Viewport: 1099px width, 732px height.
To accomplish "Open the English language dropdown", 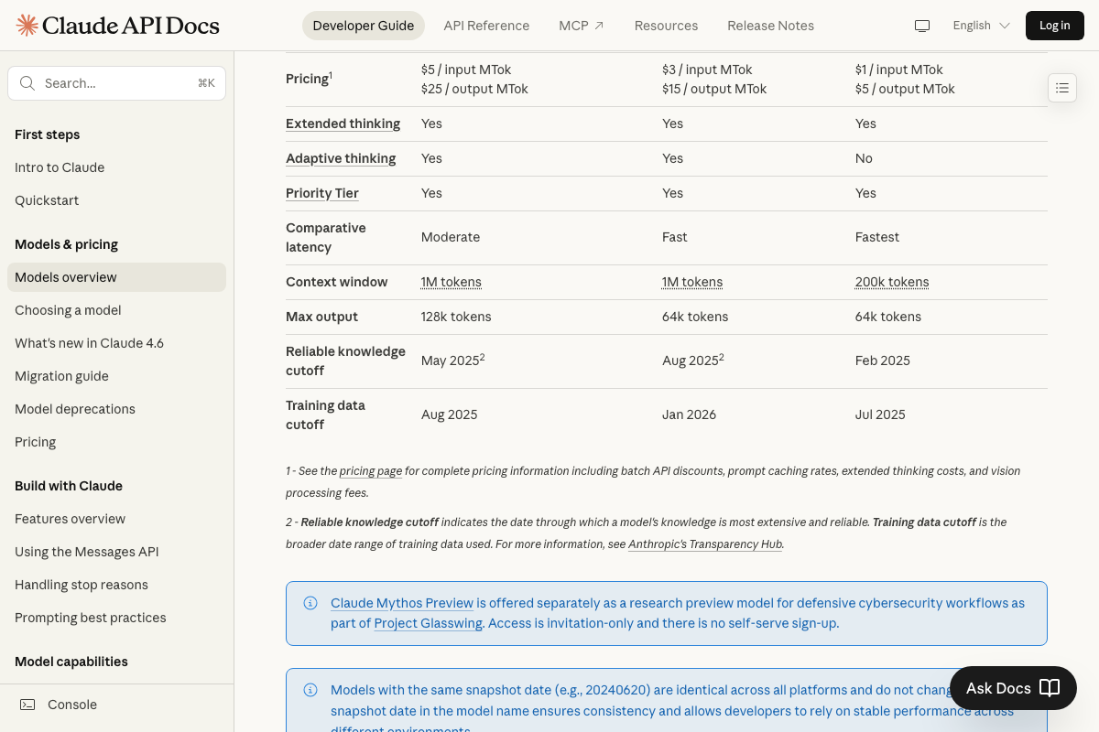I will (x=981, y=26).
